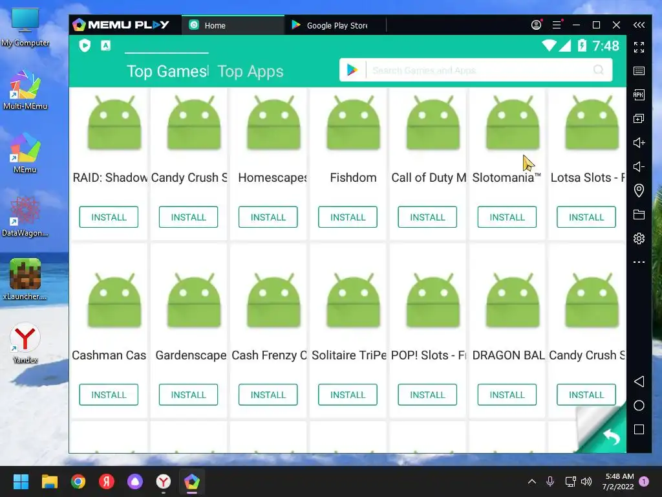Select the Top Games tab

click(167, 71)
